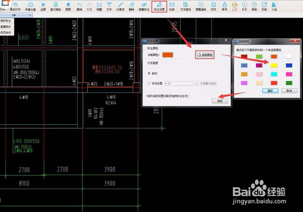Pick the light pink color swatch
The width and height of the screenshot is (303, 212).
coord(259,74)
